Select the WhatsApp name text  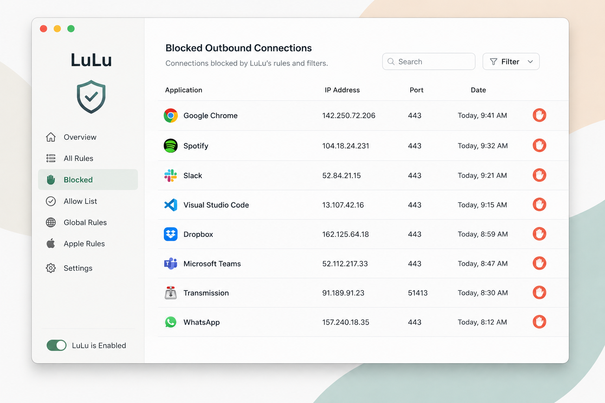[x=202, y=322]
